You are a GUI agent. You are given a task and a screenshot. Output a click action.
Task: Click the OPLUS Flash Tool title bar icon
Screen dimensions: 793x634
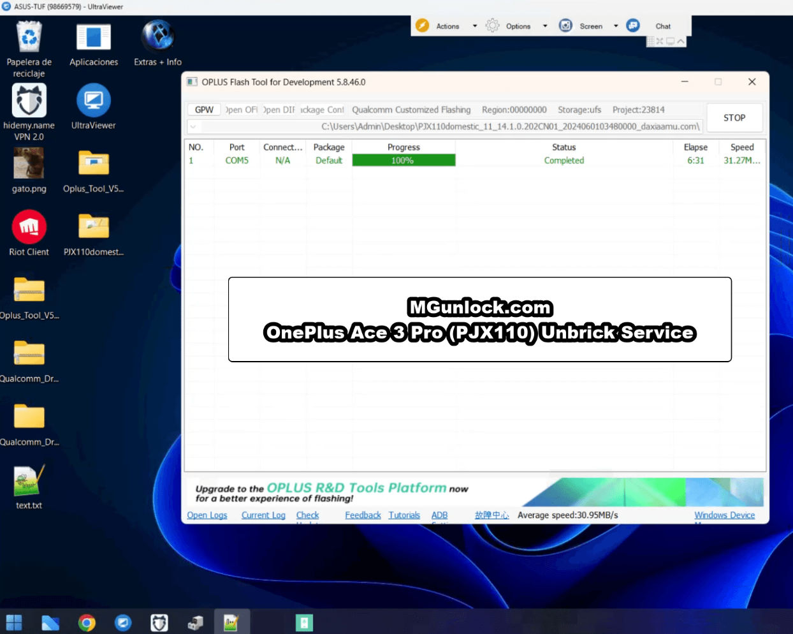pos(192,82)
